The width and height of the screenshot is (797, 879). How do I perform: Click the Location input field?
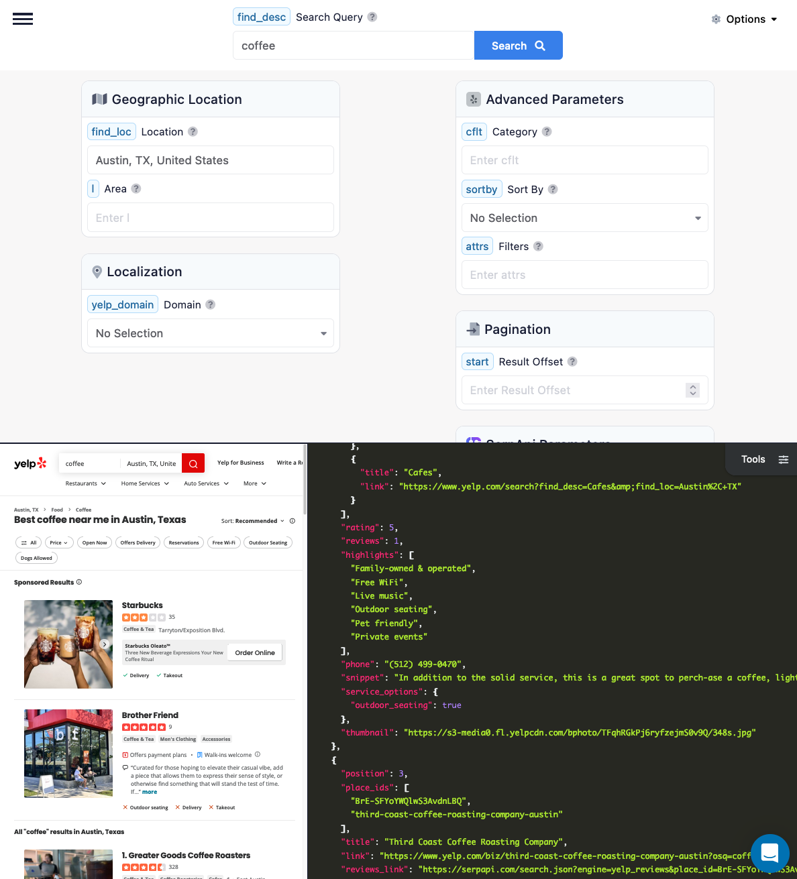pos(211,160)
